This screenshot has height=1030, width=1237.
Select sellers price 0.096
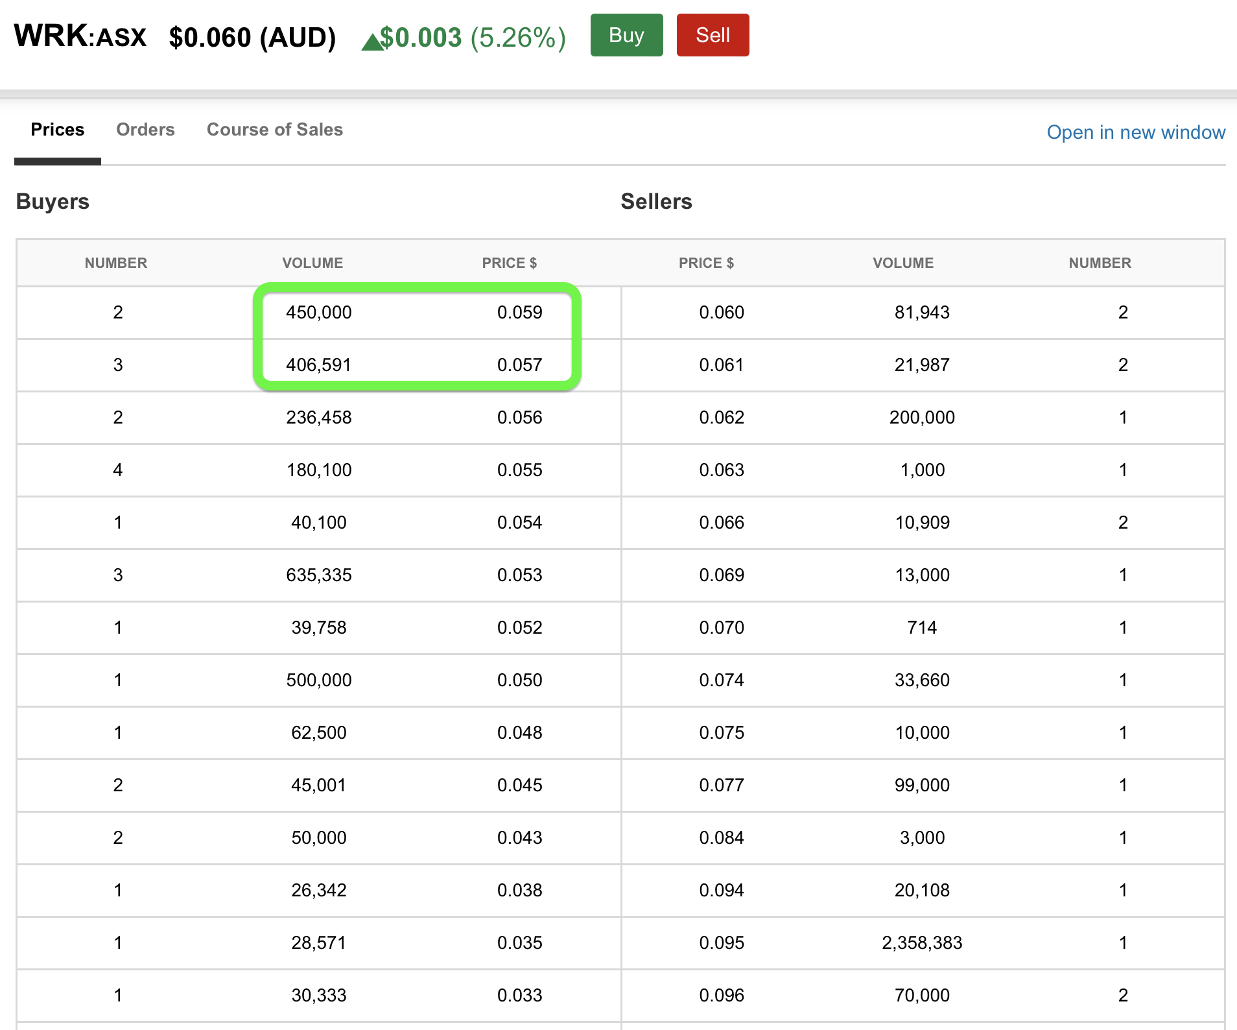[722, 996]
